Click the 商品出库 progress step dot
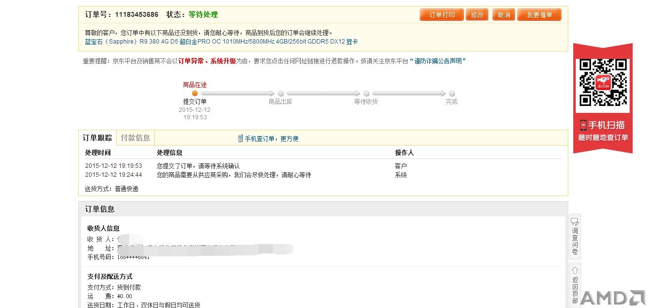Image resolution: width=648 pixels, height=308 pixels. tap(281, 93)
